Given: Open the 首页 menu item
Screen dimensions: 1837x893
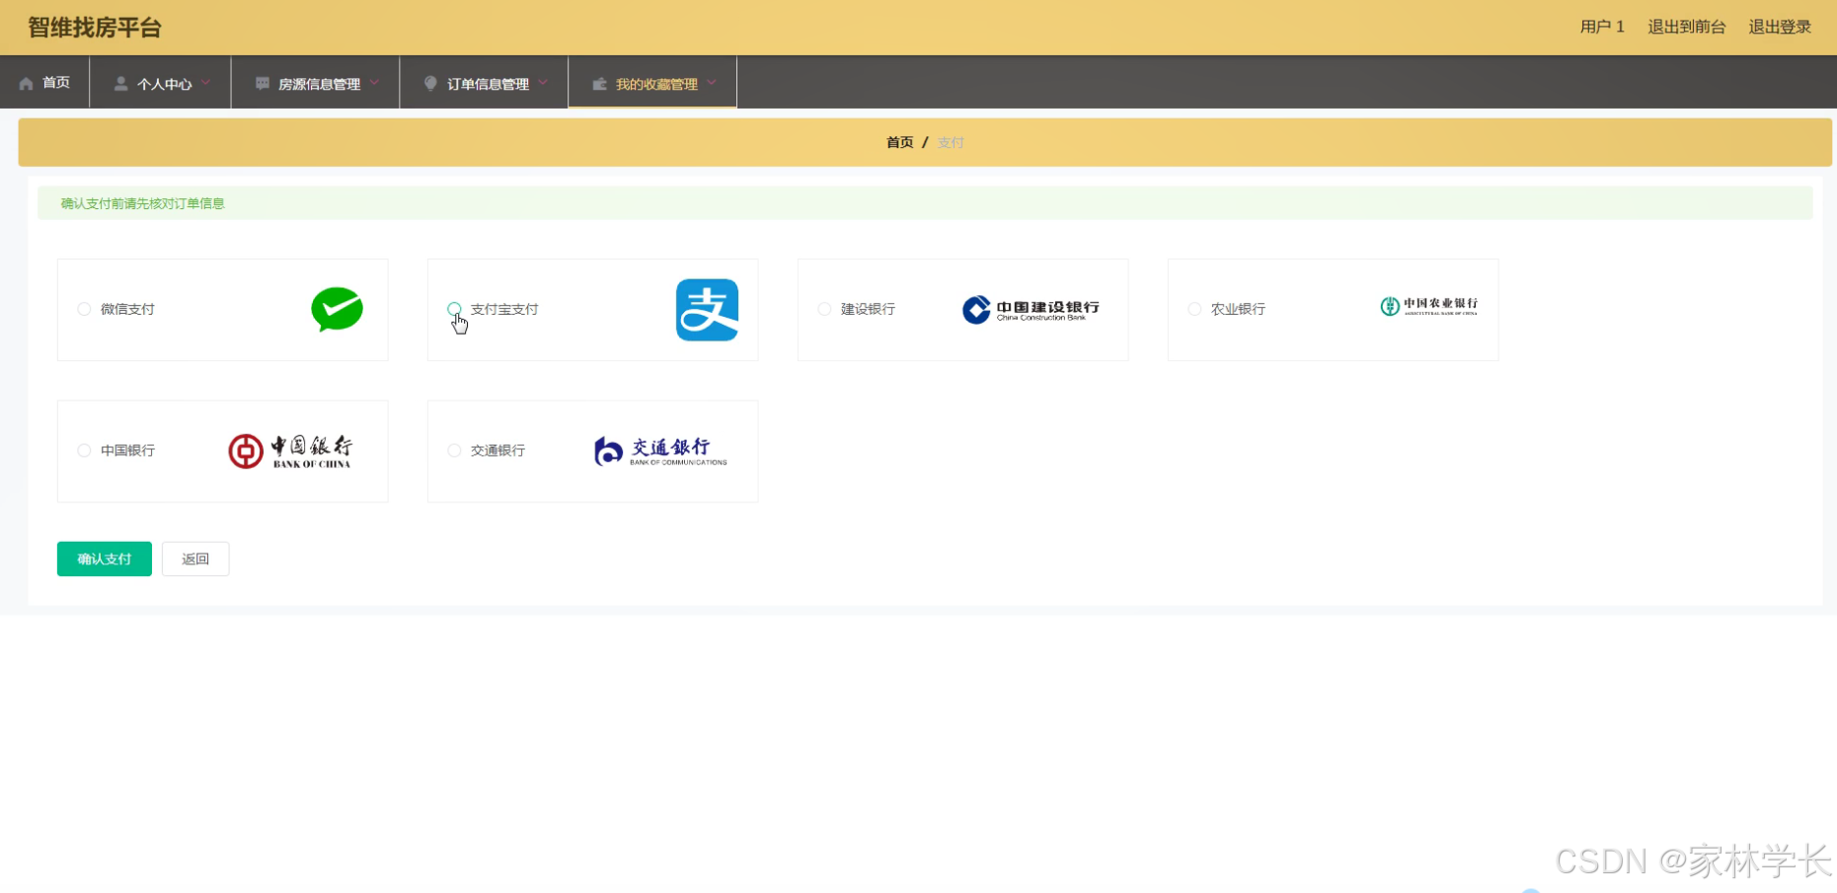Looking at the screenshot, I should click(44, 82).
